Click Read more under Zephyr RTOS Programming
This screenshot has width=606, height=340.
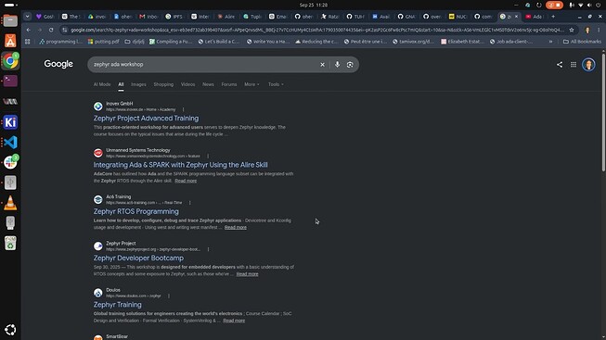(x=236, y=227)
